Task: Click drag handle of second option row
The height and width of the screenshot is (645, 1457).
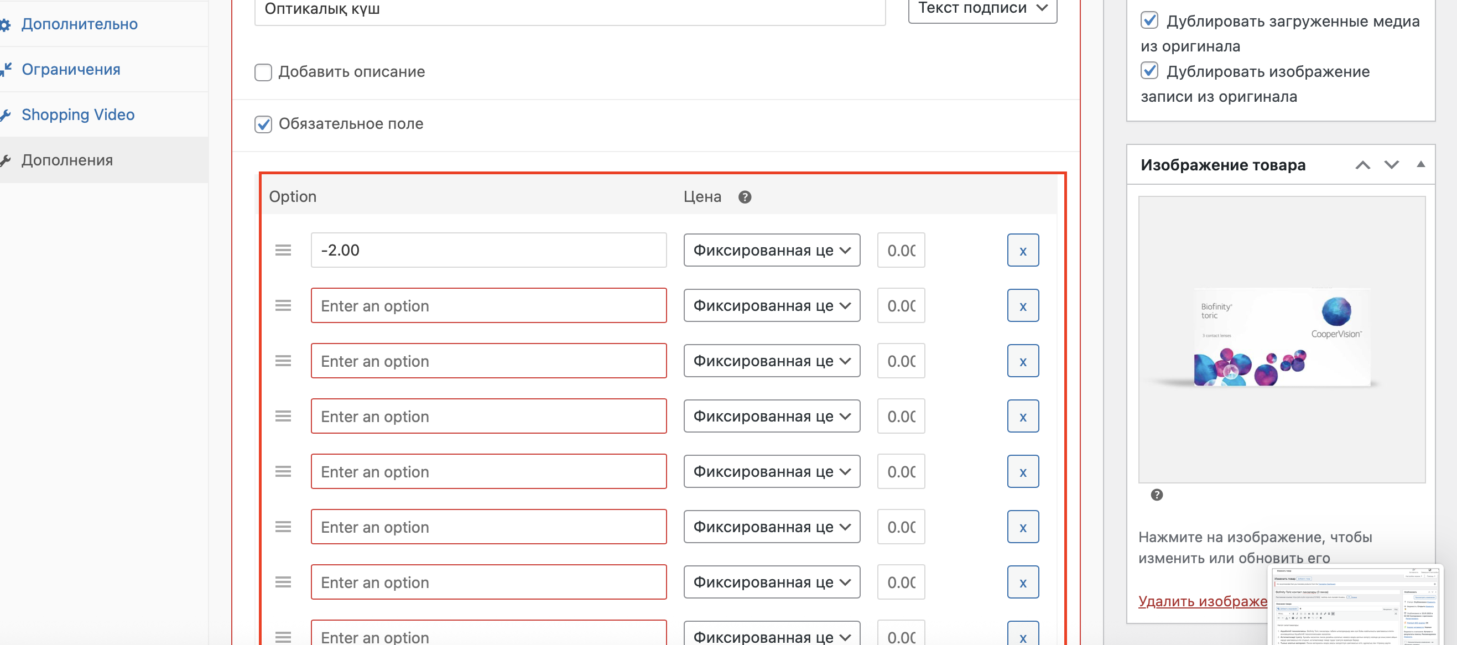Action: [x=283, y=305]
